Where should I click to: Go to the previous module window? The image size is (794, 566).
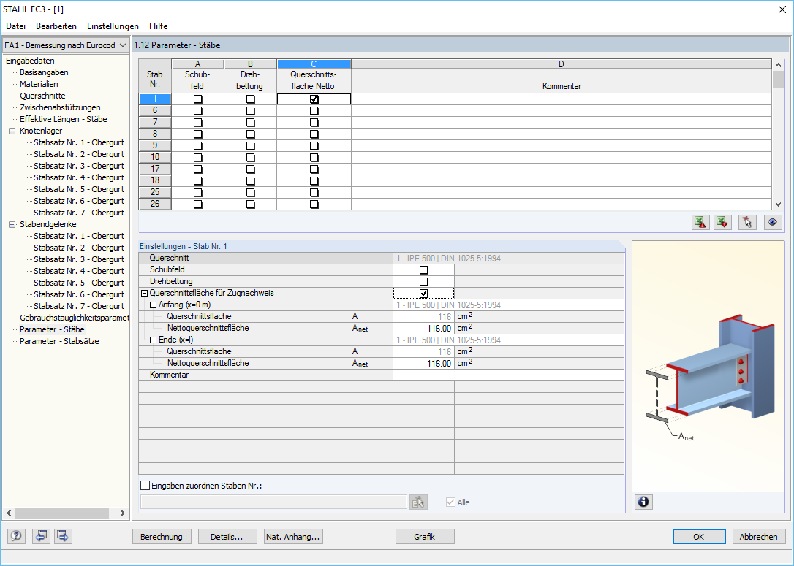[x=41, y=536]
